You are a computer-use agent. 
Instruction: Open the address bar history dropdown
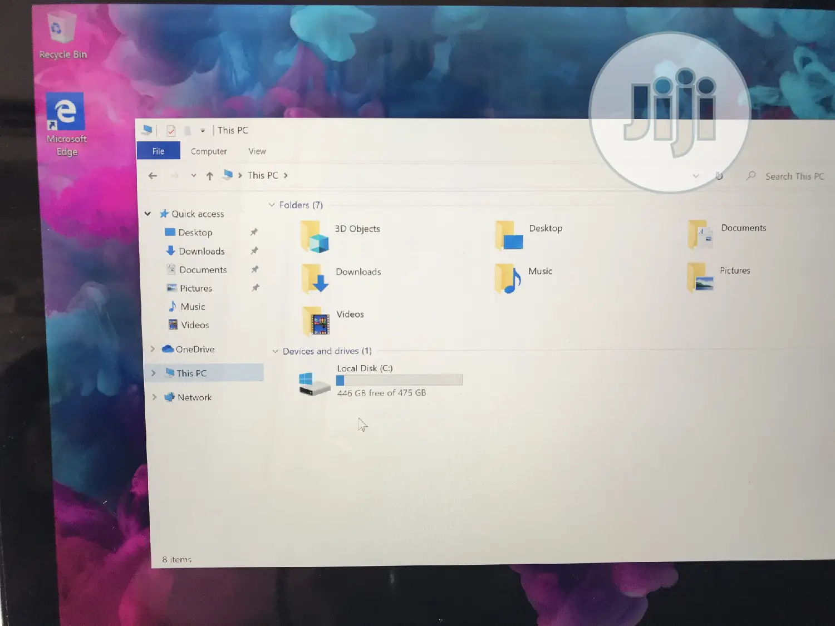point(696,176)
